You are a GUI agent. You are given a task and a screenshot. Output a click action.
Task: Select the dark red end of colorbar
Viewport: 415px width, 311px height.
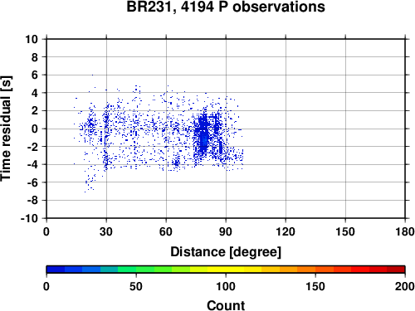396,270
